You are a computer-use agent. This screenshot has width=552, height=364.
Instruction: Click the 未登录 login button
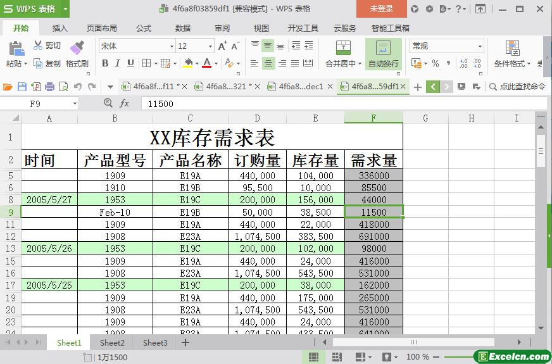point(381,9)
